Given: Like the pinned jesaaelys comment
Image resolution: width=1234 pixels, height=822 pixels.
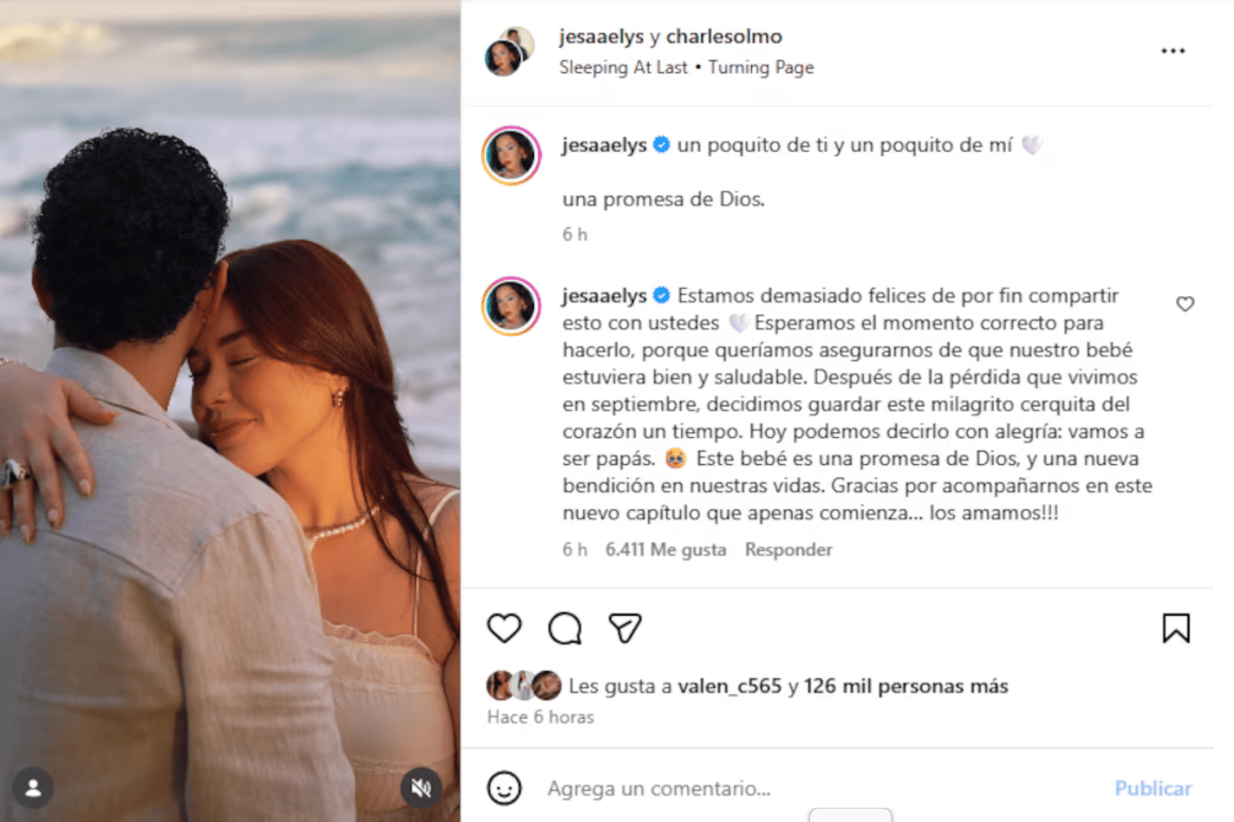Looking at the screenshot, I should click(1185, 304).
